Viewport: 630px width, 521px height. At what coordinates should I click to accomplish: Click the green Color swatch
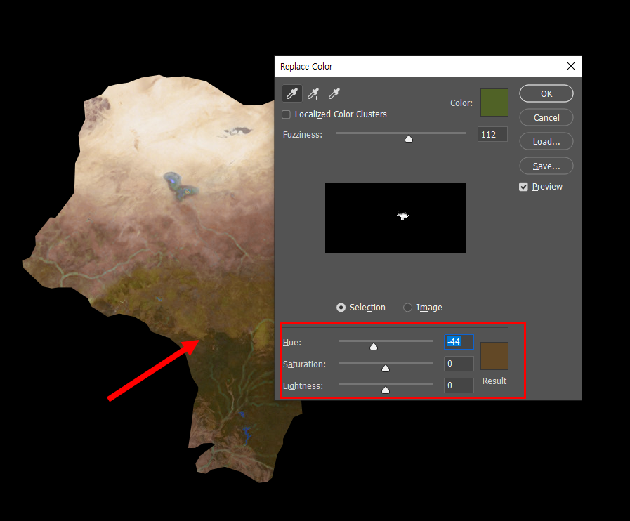tap(494, 103)
